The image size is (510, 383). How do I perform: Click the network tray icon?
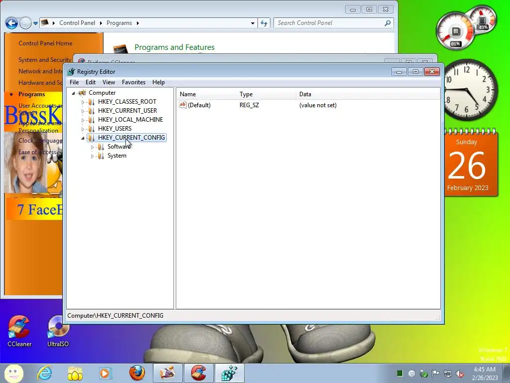(448, 374)
